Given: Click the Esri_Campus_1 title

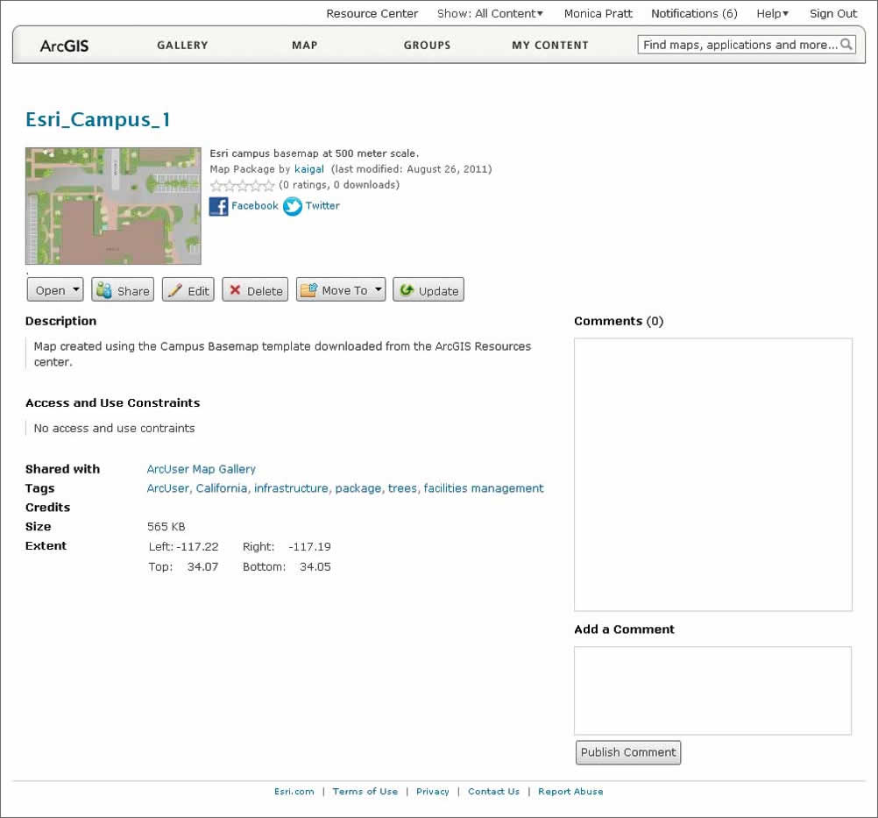Looking at the screenshot, I should (x=97, y=119).
